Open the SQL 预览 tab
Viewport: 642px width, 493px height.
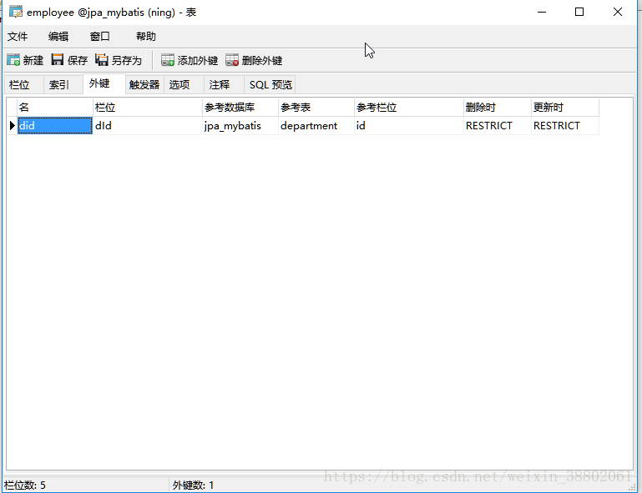[x=270, y=85]
